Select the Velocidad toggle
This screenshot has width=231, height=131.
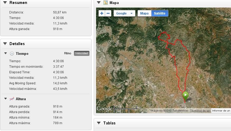tap(82, 53)
